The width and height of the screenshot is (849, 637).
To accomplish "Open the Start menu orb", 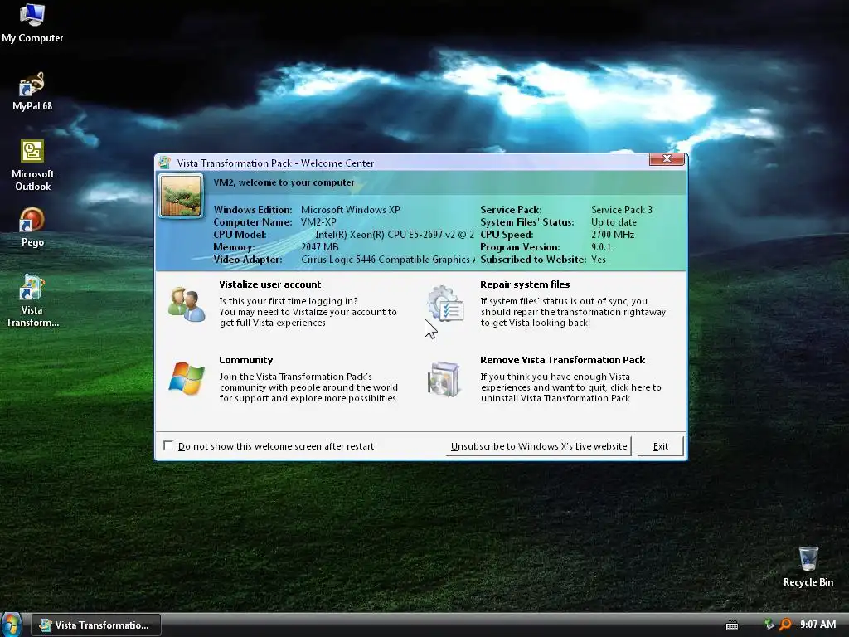I will coord(12,625).
